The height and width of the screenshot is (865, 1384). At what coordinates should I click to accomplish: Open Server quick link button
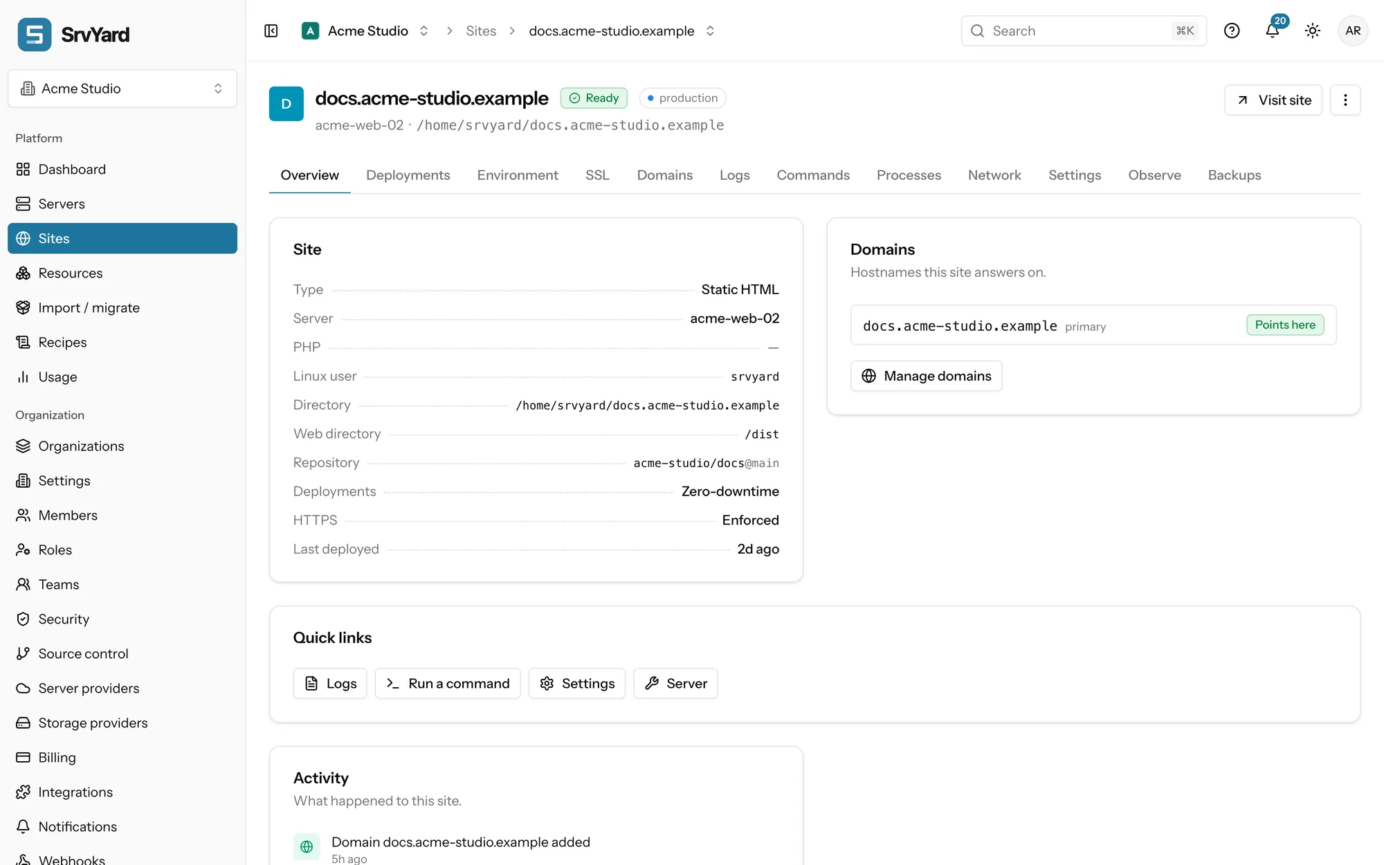tap(675, 684)
